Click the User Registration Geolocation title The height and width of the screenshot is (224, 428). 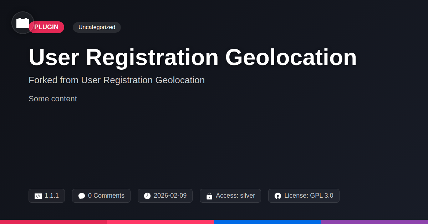click(x=193, y=57)
